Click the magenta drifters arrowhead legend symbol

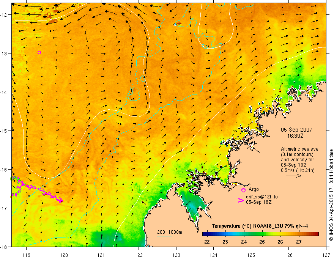241,200
